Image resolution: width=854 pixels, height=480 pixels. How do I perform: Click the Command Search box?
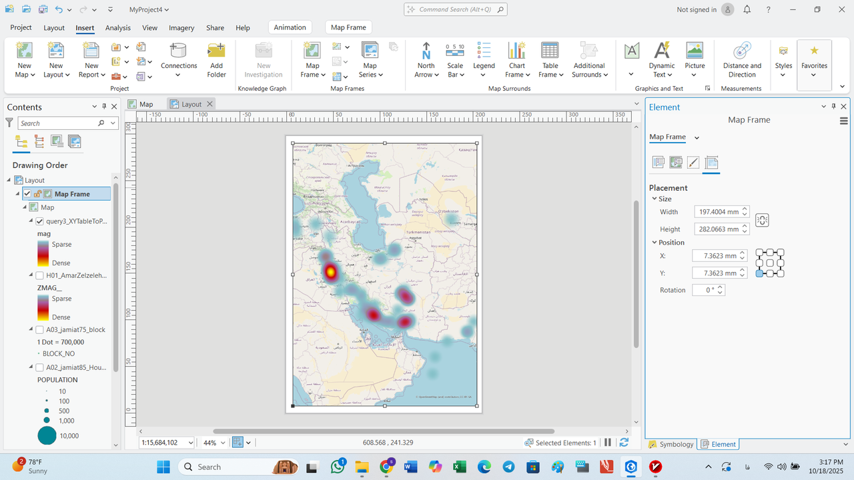(456, 9)
